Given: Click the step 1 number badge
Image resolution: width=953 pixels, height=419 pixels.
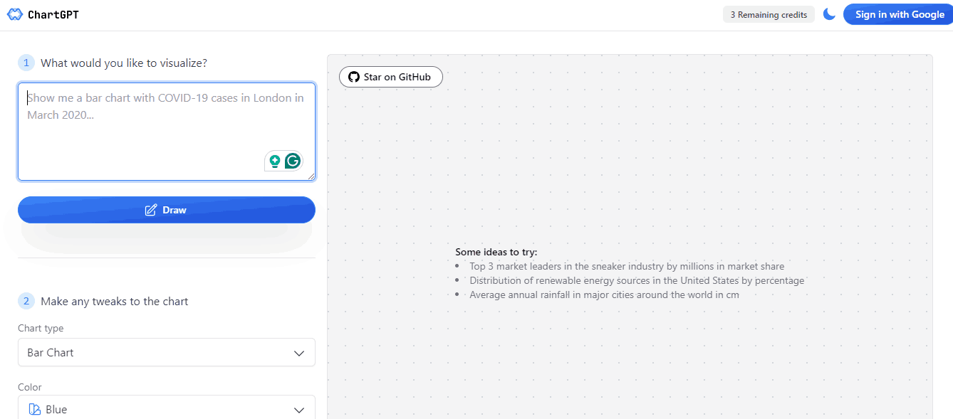Looking at the screenshot, I should [26, 63].
